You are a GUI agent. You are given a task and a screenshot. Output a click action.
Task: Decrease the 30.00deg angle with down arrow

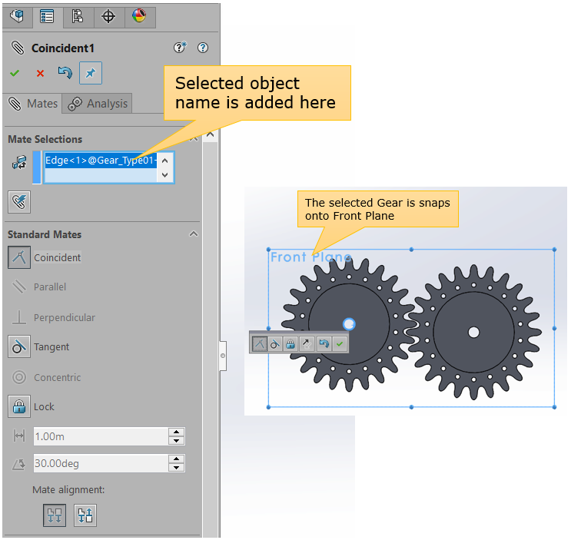pyautogui.click(x=177, y=468)
